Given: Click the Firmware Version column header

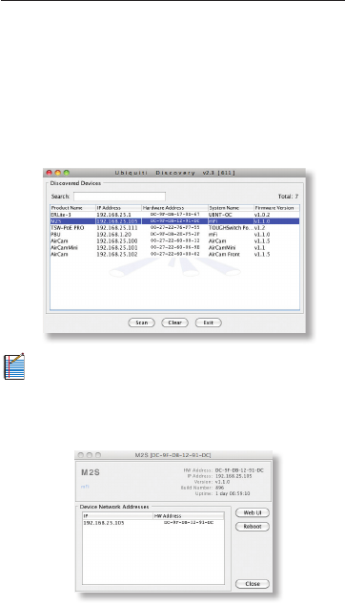Looking at the screenshot, I should pyautogui.click(x=276, y=208).
